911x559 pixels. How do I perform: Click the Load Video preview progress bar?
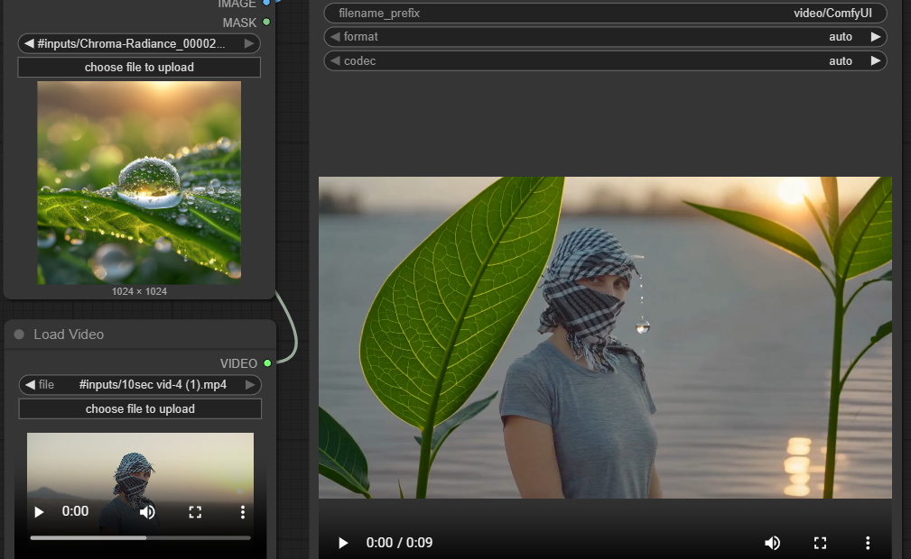tap(140, 537)
